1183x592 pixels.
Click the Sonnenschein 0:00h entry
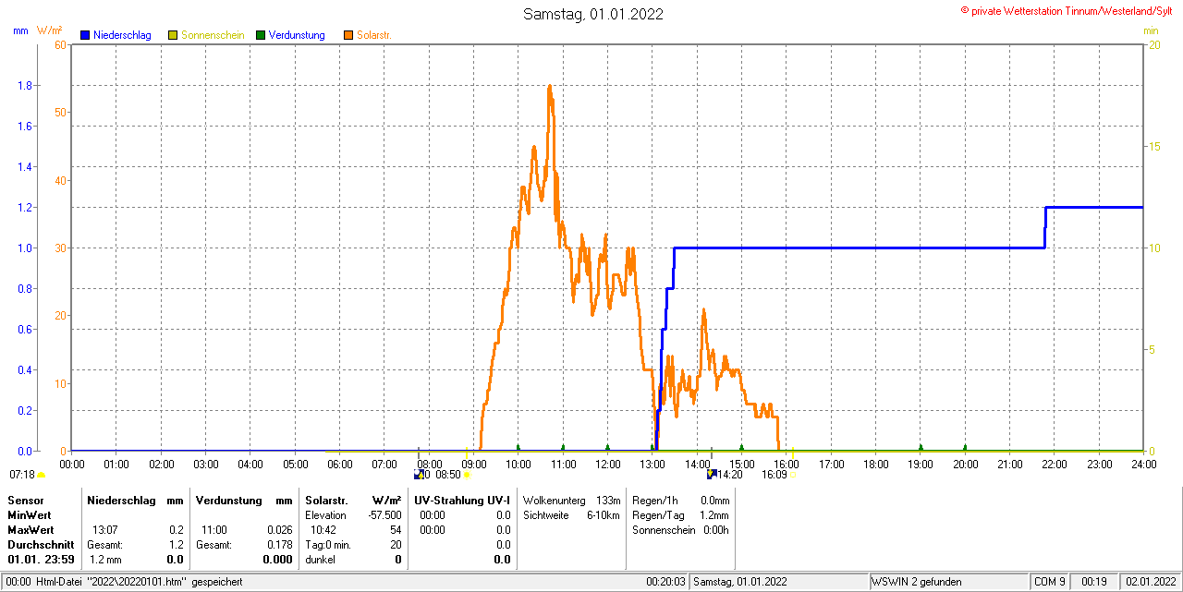[x=680, y=530]
